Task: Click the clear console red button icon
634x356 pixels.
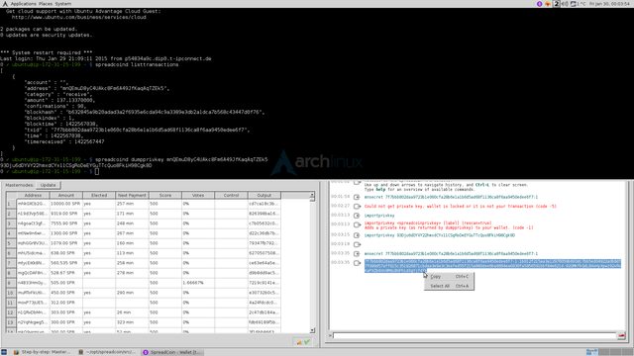Action: (x=621, y=335)
